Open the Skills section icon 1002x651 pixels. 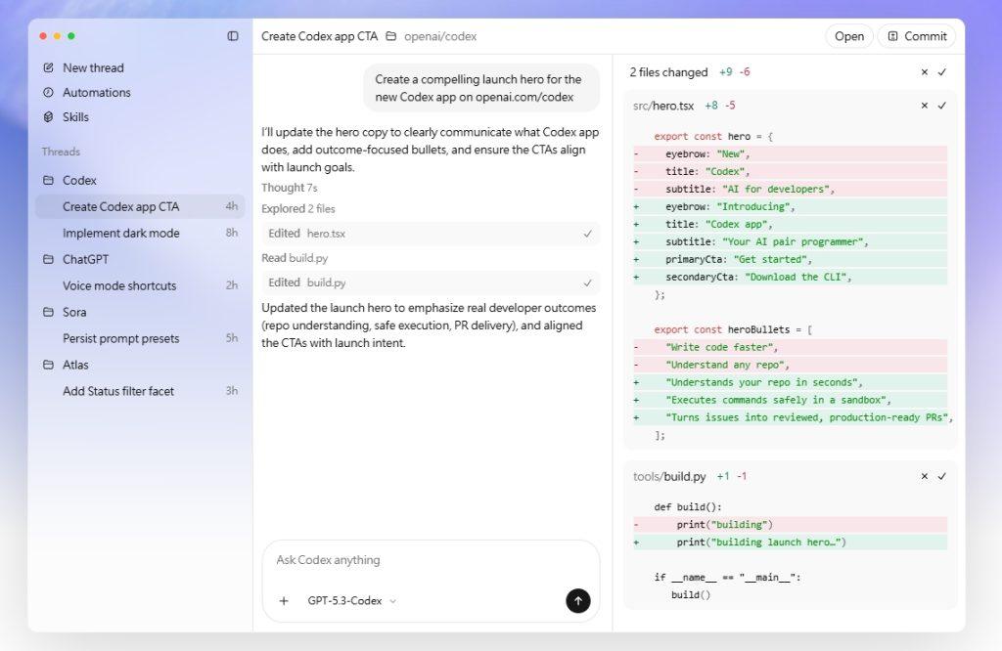(49, 117)
